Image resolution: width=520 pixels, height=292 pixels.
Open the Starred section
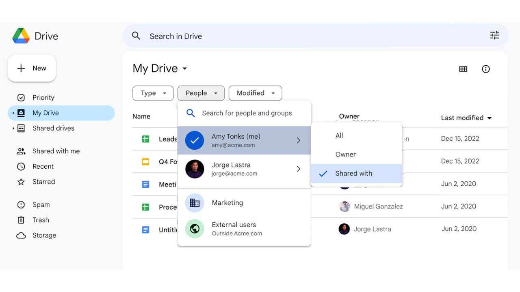click(x=43, y=182)
